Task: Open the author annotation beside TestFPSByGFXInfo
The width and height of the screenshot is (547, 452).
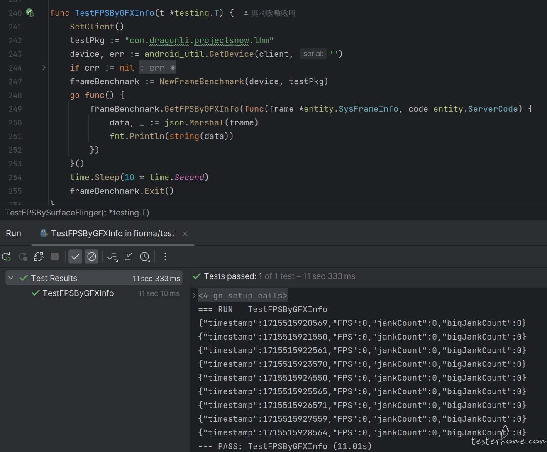Action: pos(270,13)
